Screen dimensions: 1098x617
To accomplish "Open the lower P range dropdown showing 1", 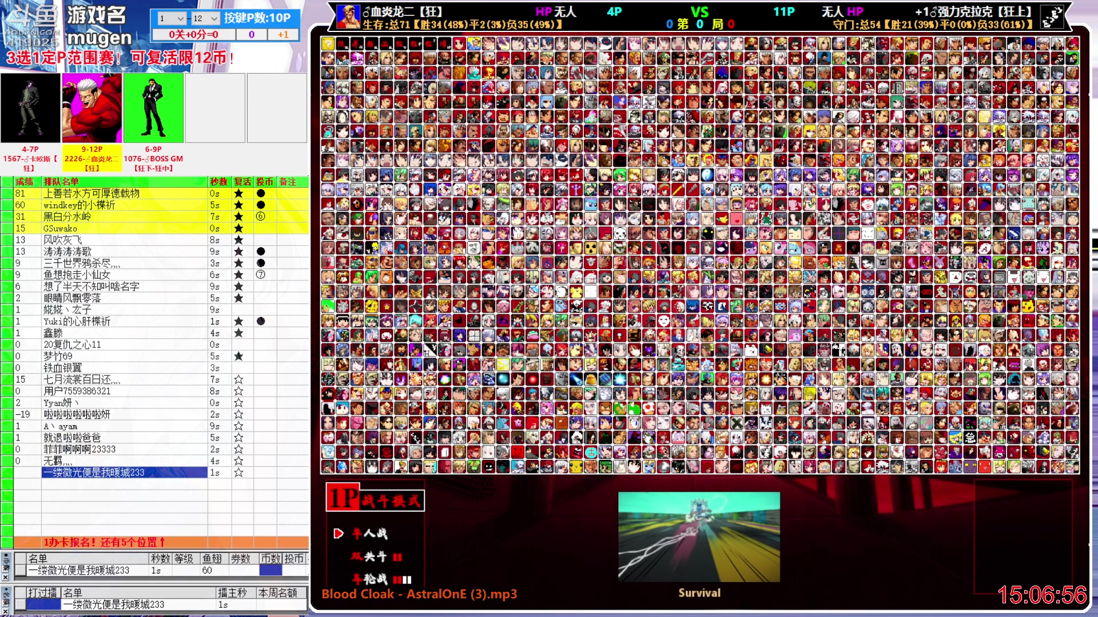I will (x=172, y=18).
